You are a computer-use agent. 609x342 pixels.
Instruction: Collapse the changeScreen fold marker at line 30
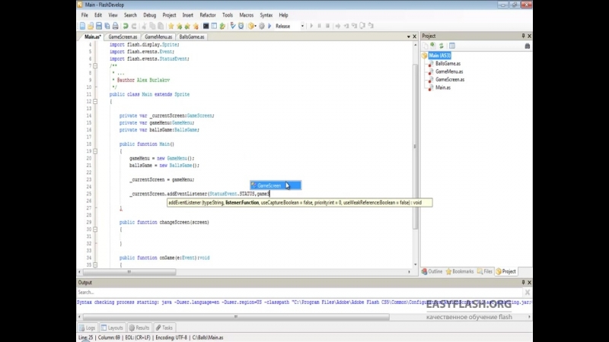pos(95,230)
